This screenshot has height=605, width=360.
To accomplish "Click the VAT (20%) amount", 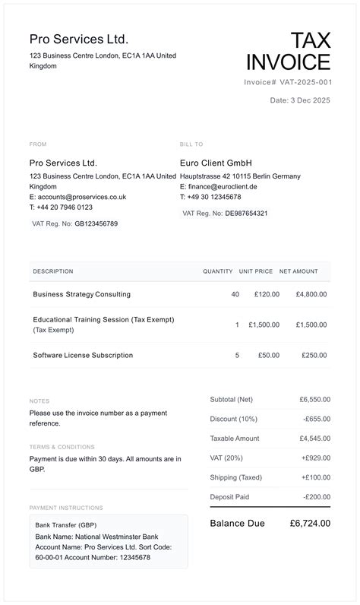I will tap(316, 458).
